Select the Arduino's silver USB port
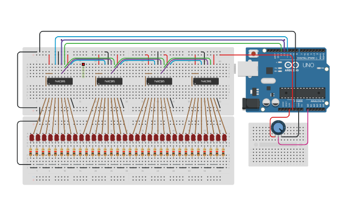The height and width of the screenshot is (216, 347). (x=248, y=69)
